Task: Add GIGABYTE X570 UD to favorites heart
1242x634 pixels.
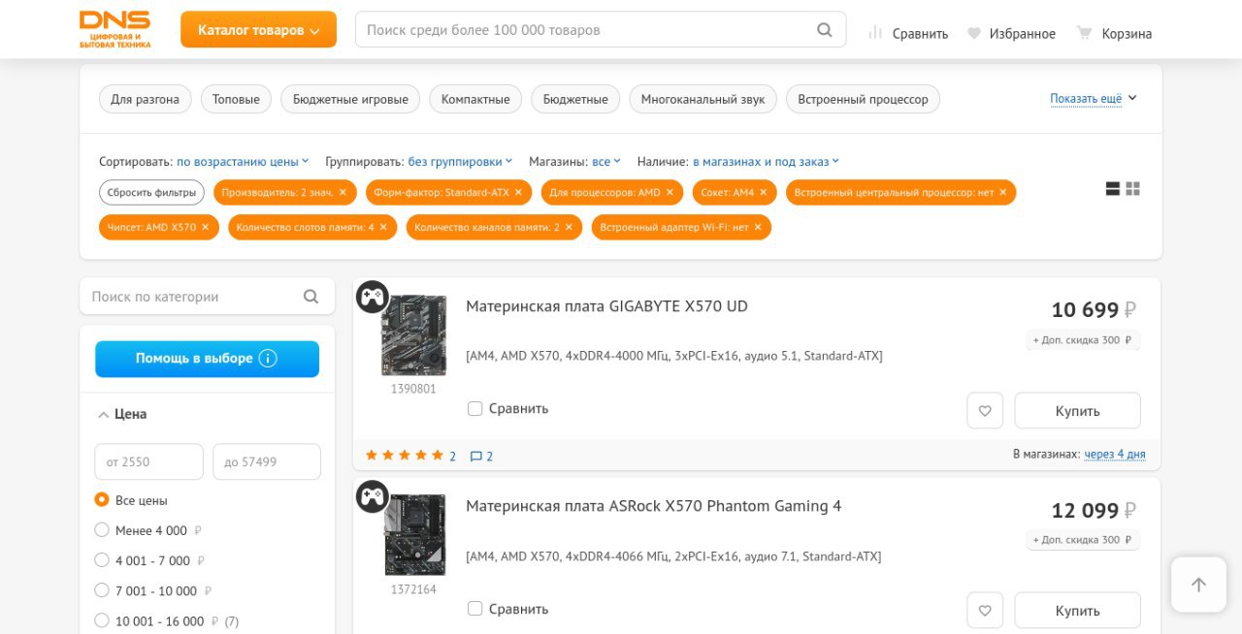Action: pyautogui.click(x=985, y=410)
